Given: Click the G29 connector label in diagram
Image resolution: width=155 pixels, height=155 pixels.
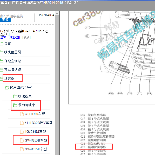Looking at the screenshot, I should coord(120,94).
